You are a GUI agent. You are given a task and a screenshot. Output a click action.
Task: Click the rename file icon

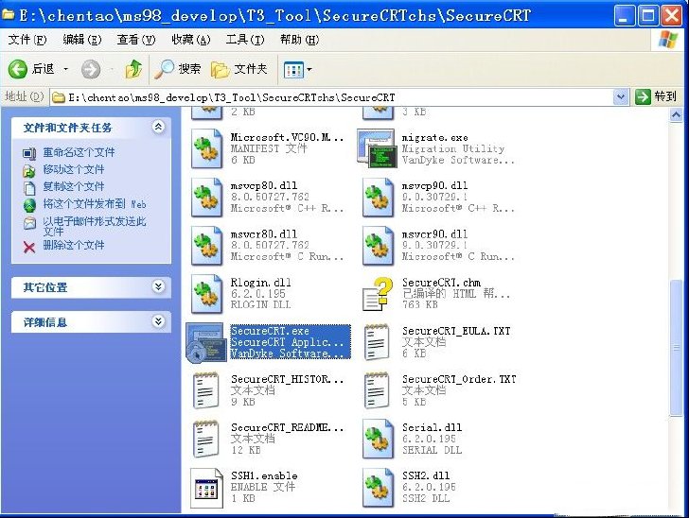coord(29,154)
